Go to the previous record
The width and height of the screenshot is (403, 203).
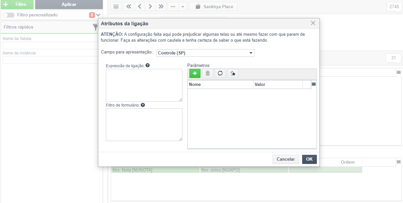click(139, 7)
